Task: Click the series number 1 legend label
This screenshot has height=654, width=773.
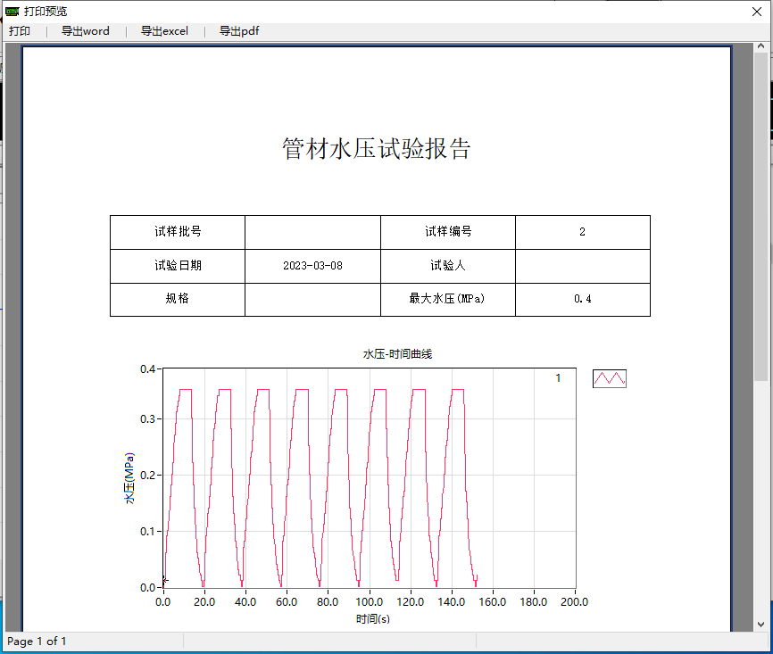Action: coord(559,377)
